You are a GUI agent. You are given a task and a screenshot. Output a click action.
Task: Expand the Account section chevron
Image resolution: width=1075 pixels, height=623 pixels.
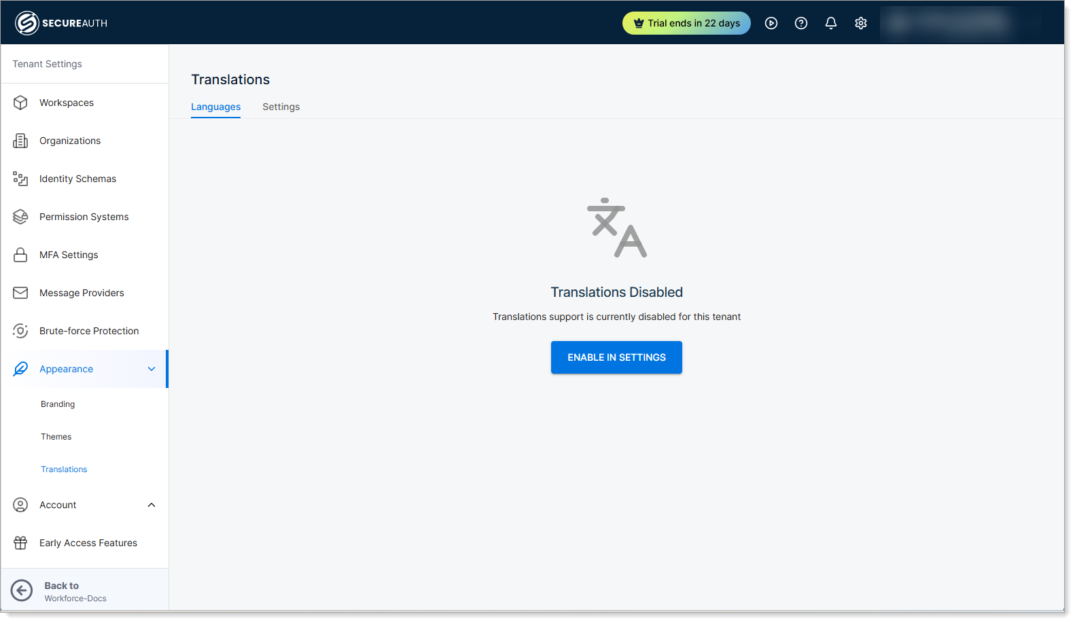pyautogui.click(x=152, y=505)
